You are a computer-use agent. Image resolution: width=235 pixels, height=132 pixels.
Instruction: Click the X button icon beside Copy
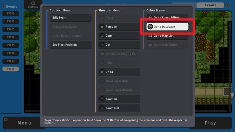102,36
